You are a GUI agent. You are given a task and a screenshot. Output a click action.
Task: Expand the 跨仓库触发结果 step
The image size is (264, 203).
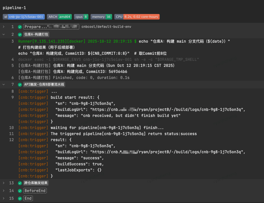pos(4,183)
